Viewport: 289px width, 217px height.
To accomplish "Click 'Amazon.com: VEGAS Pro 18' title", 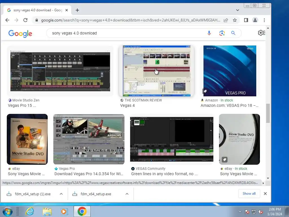I will click(x=229, y=106).
